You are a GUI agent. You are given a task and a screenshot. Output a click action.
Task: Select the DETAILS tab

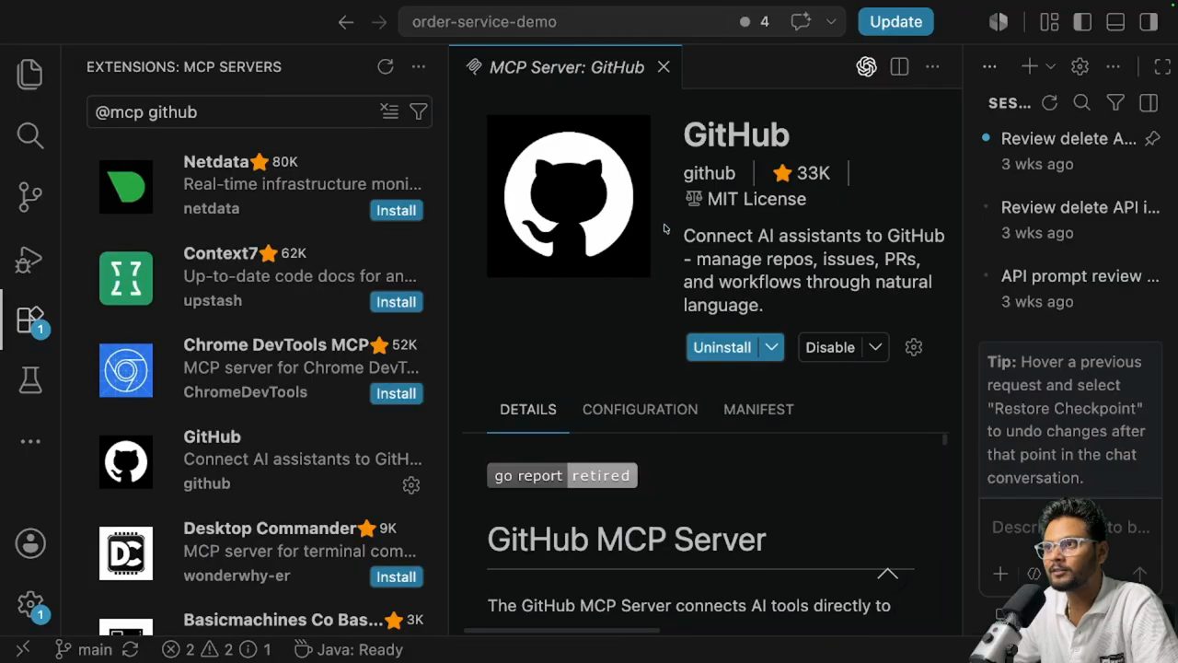point(528,409)
